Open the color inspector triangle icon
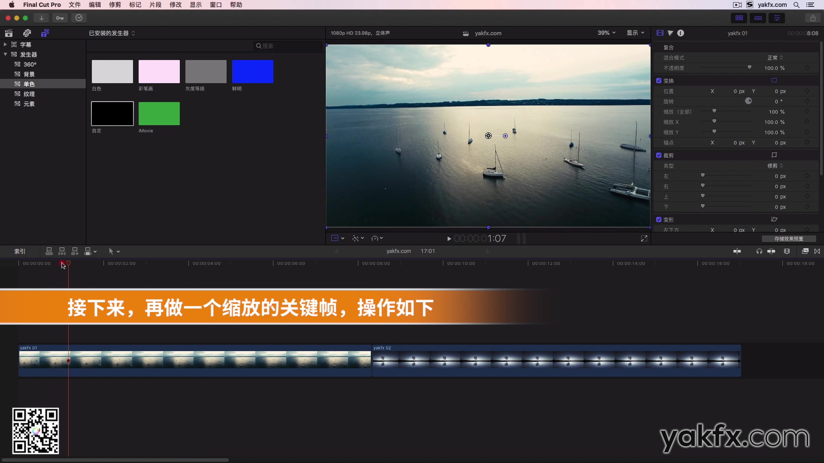824x463 pixels. [x=670, y=33]
